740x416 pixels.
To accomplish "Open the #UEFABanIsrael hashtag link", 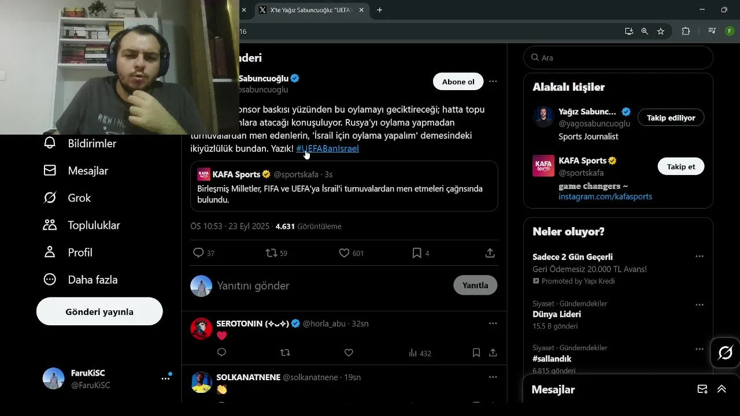I will (327, 148).
